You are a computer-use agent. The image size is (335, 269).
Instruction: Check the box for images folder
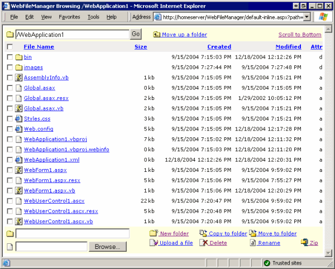click(x=10, y=67)
